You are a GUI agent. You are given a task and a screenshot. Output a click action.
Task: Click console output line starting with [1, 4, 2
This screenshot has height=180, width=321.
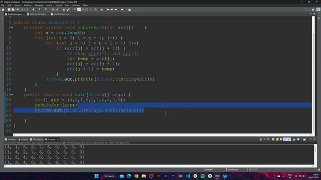(x=45, y=152)
